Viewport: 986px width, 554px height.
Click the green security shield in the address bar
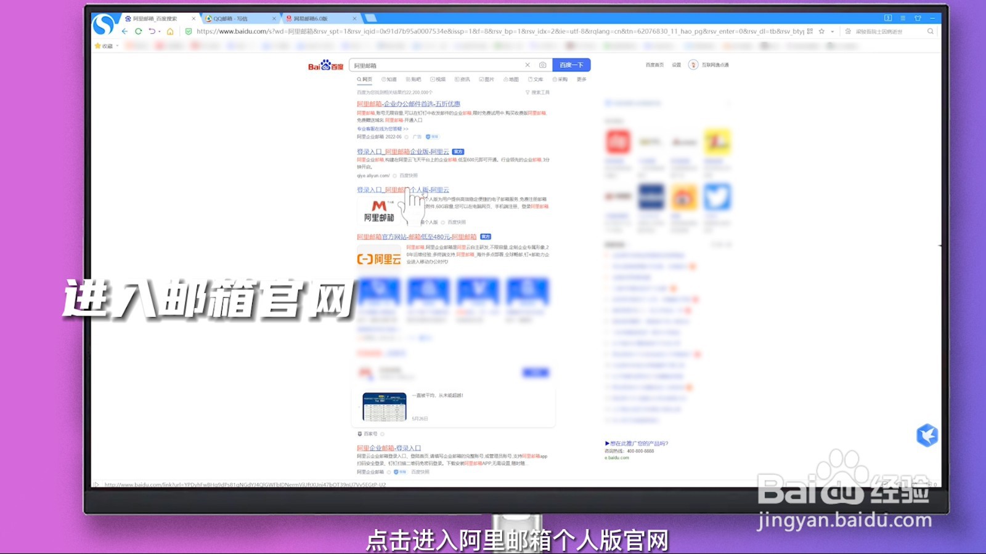point(189,31)
